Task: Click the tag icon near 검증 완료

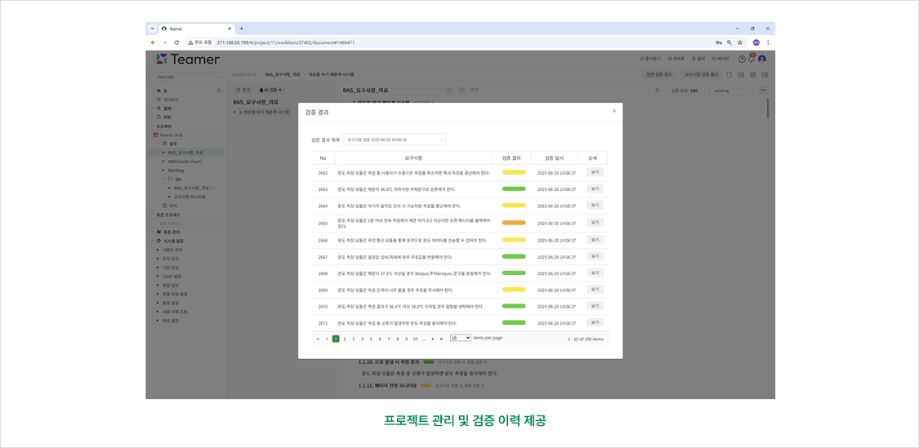Action: [658, 91]
